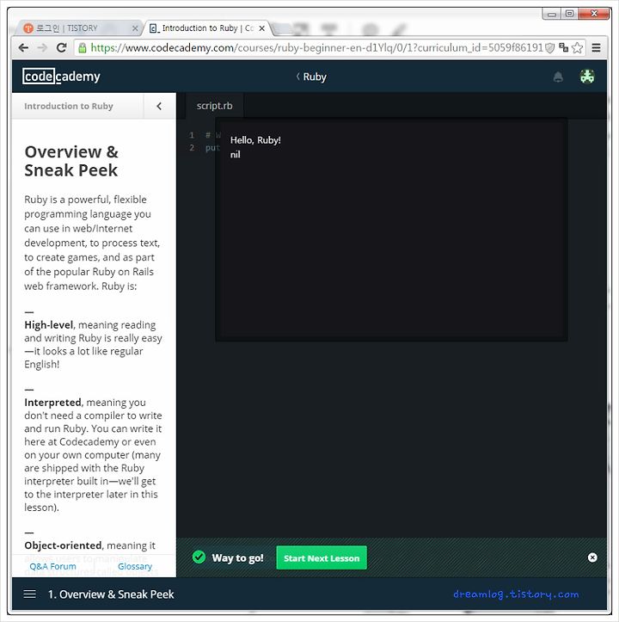The width and height of the screenshot is (619, 622).
Task: Minimize the Chrome window
Action: coord(551,14)
